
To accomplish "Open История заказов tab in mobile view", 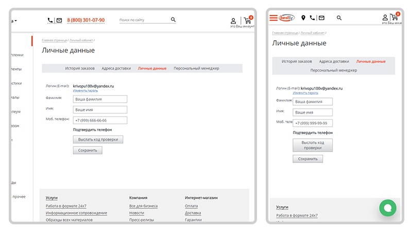I will [297, 61].
